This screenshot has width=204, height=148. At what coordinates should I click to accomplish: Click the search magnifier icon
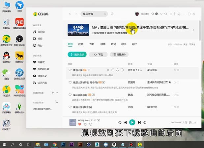point(105,14)
